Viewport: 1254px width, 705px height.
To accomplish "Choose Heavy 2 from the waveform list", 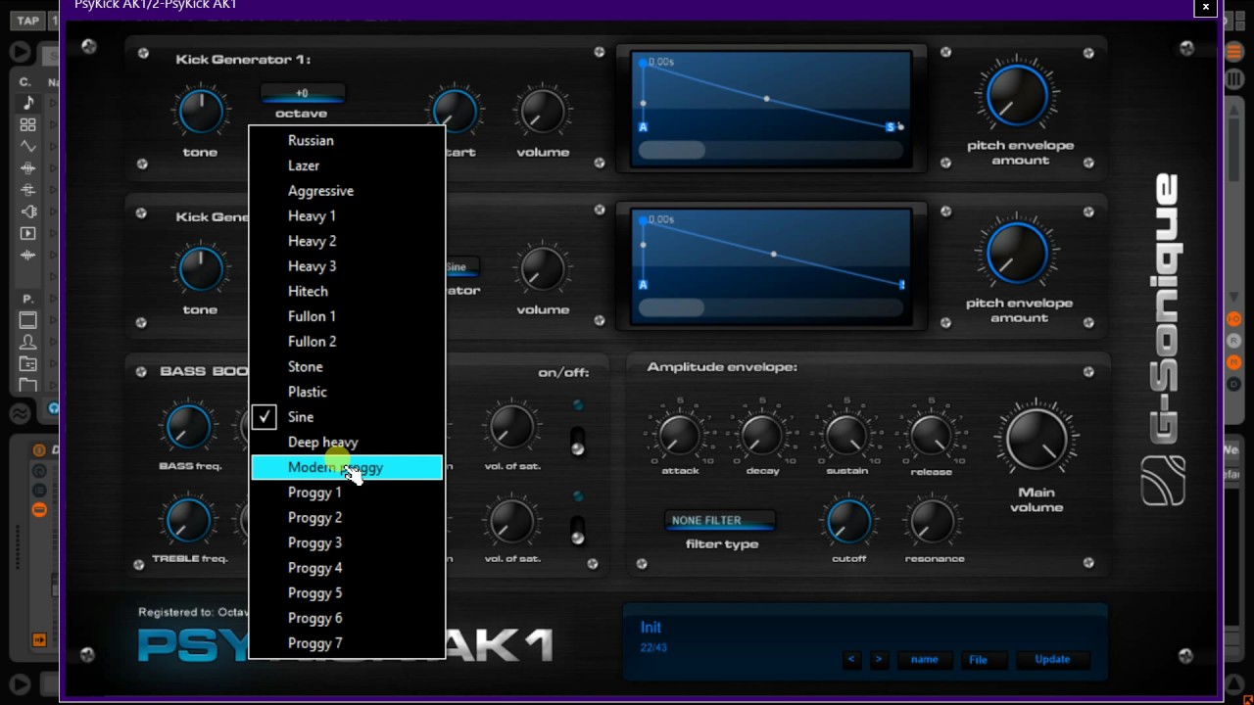I will point(347,241).
